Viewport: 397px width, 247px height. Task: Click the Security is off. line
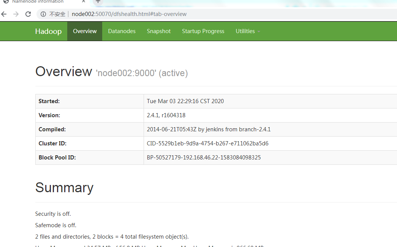(53, 214)
